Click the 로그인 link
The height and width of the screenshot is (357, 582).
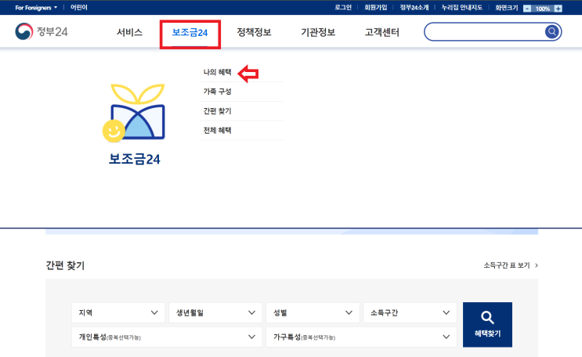(x=343, y=7)
